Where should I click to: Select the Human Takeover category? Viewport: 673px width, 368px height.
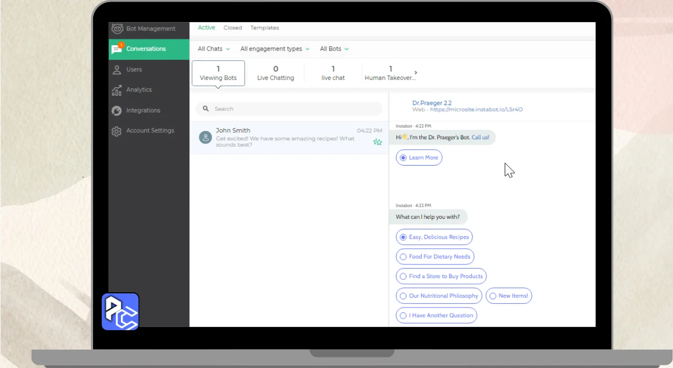(390, 73)
